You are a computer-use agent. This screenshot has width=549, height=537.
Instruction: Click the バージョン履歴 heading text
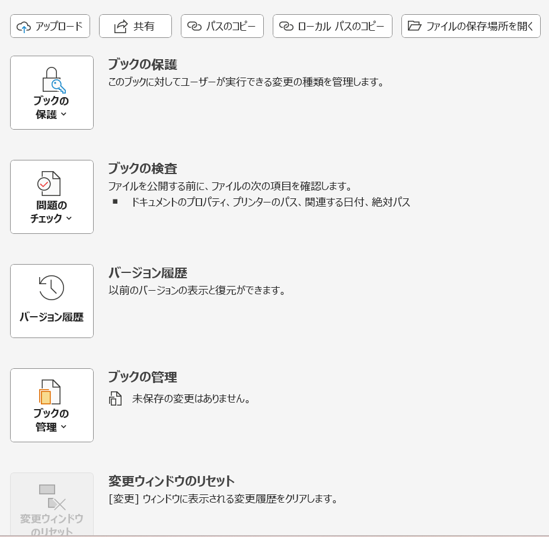[148, 273]
